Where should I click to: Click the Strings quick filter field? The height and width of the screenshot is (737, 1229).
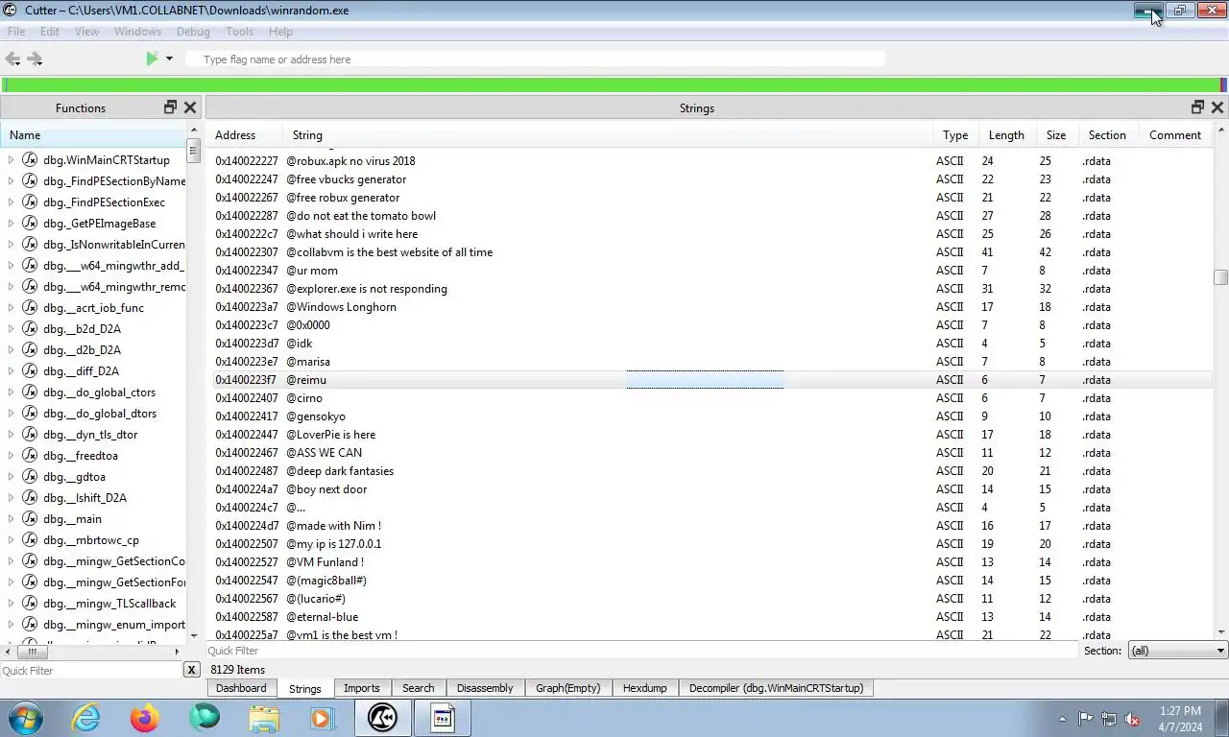pyautogui.click(x=643, y=651)
